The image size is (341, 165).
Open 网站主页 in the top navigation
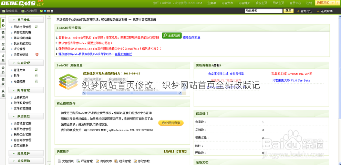coord(278,3)
